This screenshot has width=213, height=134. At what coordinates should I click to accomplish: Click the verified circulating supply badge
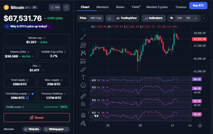click(33, 94)
